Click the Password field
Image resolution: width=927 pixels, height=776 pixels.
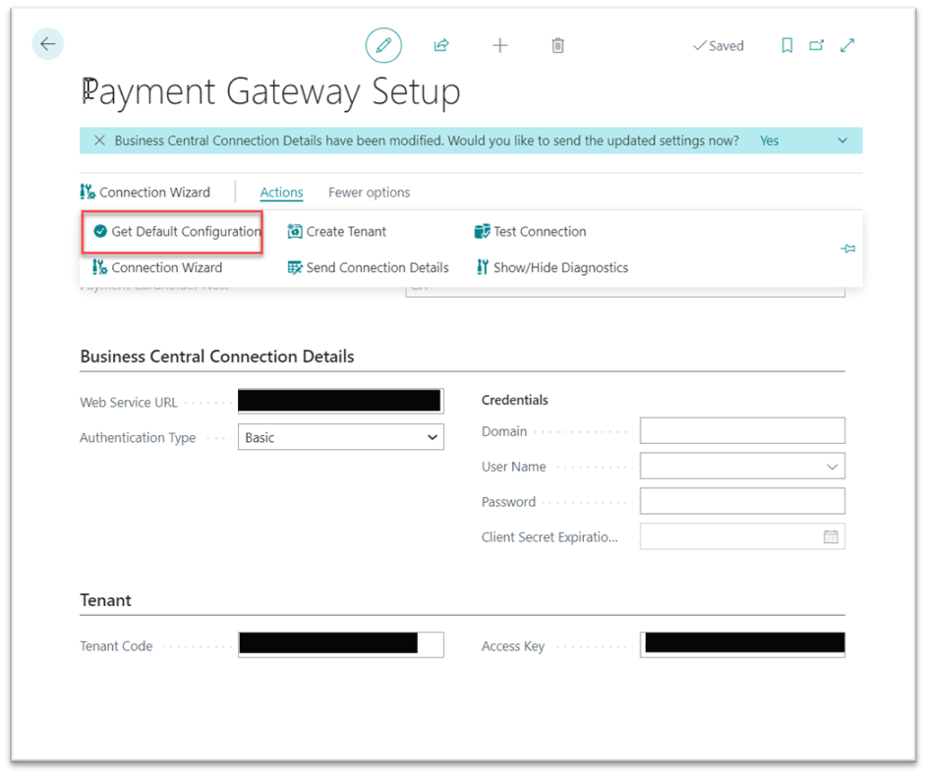tap(742, 501)
